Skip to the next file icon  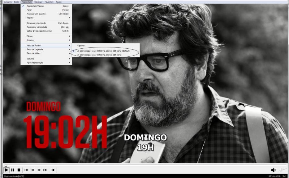click(45, 170)
